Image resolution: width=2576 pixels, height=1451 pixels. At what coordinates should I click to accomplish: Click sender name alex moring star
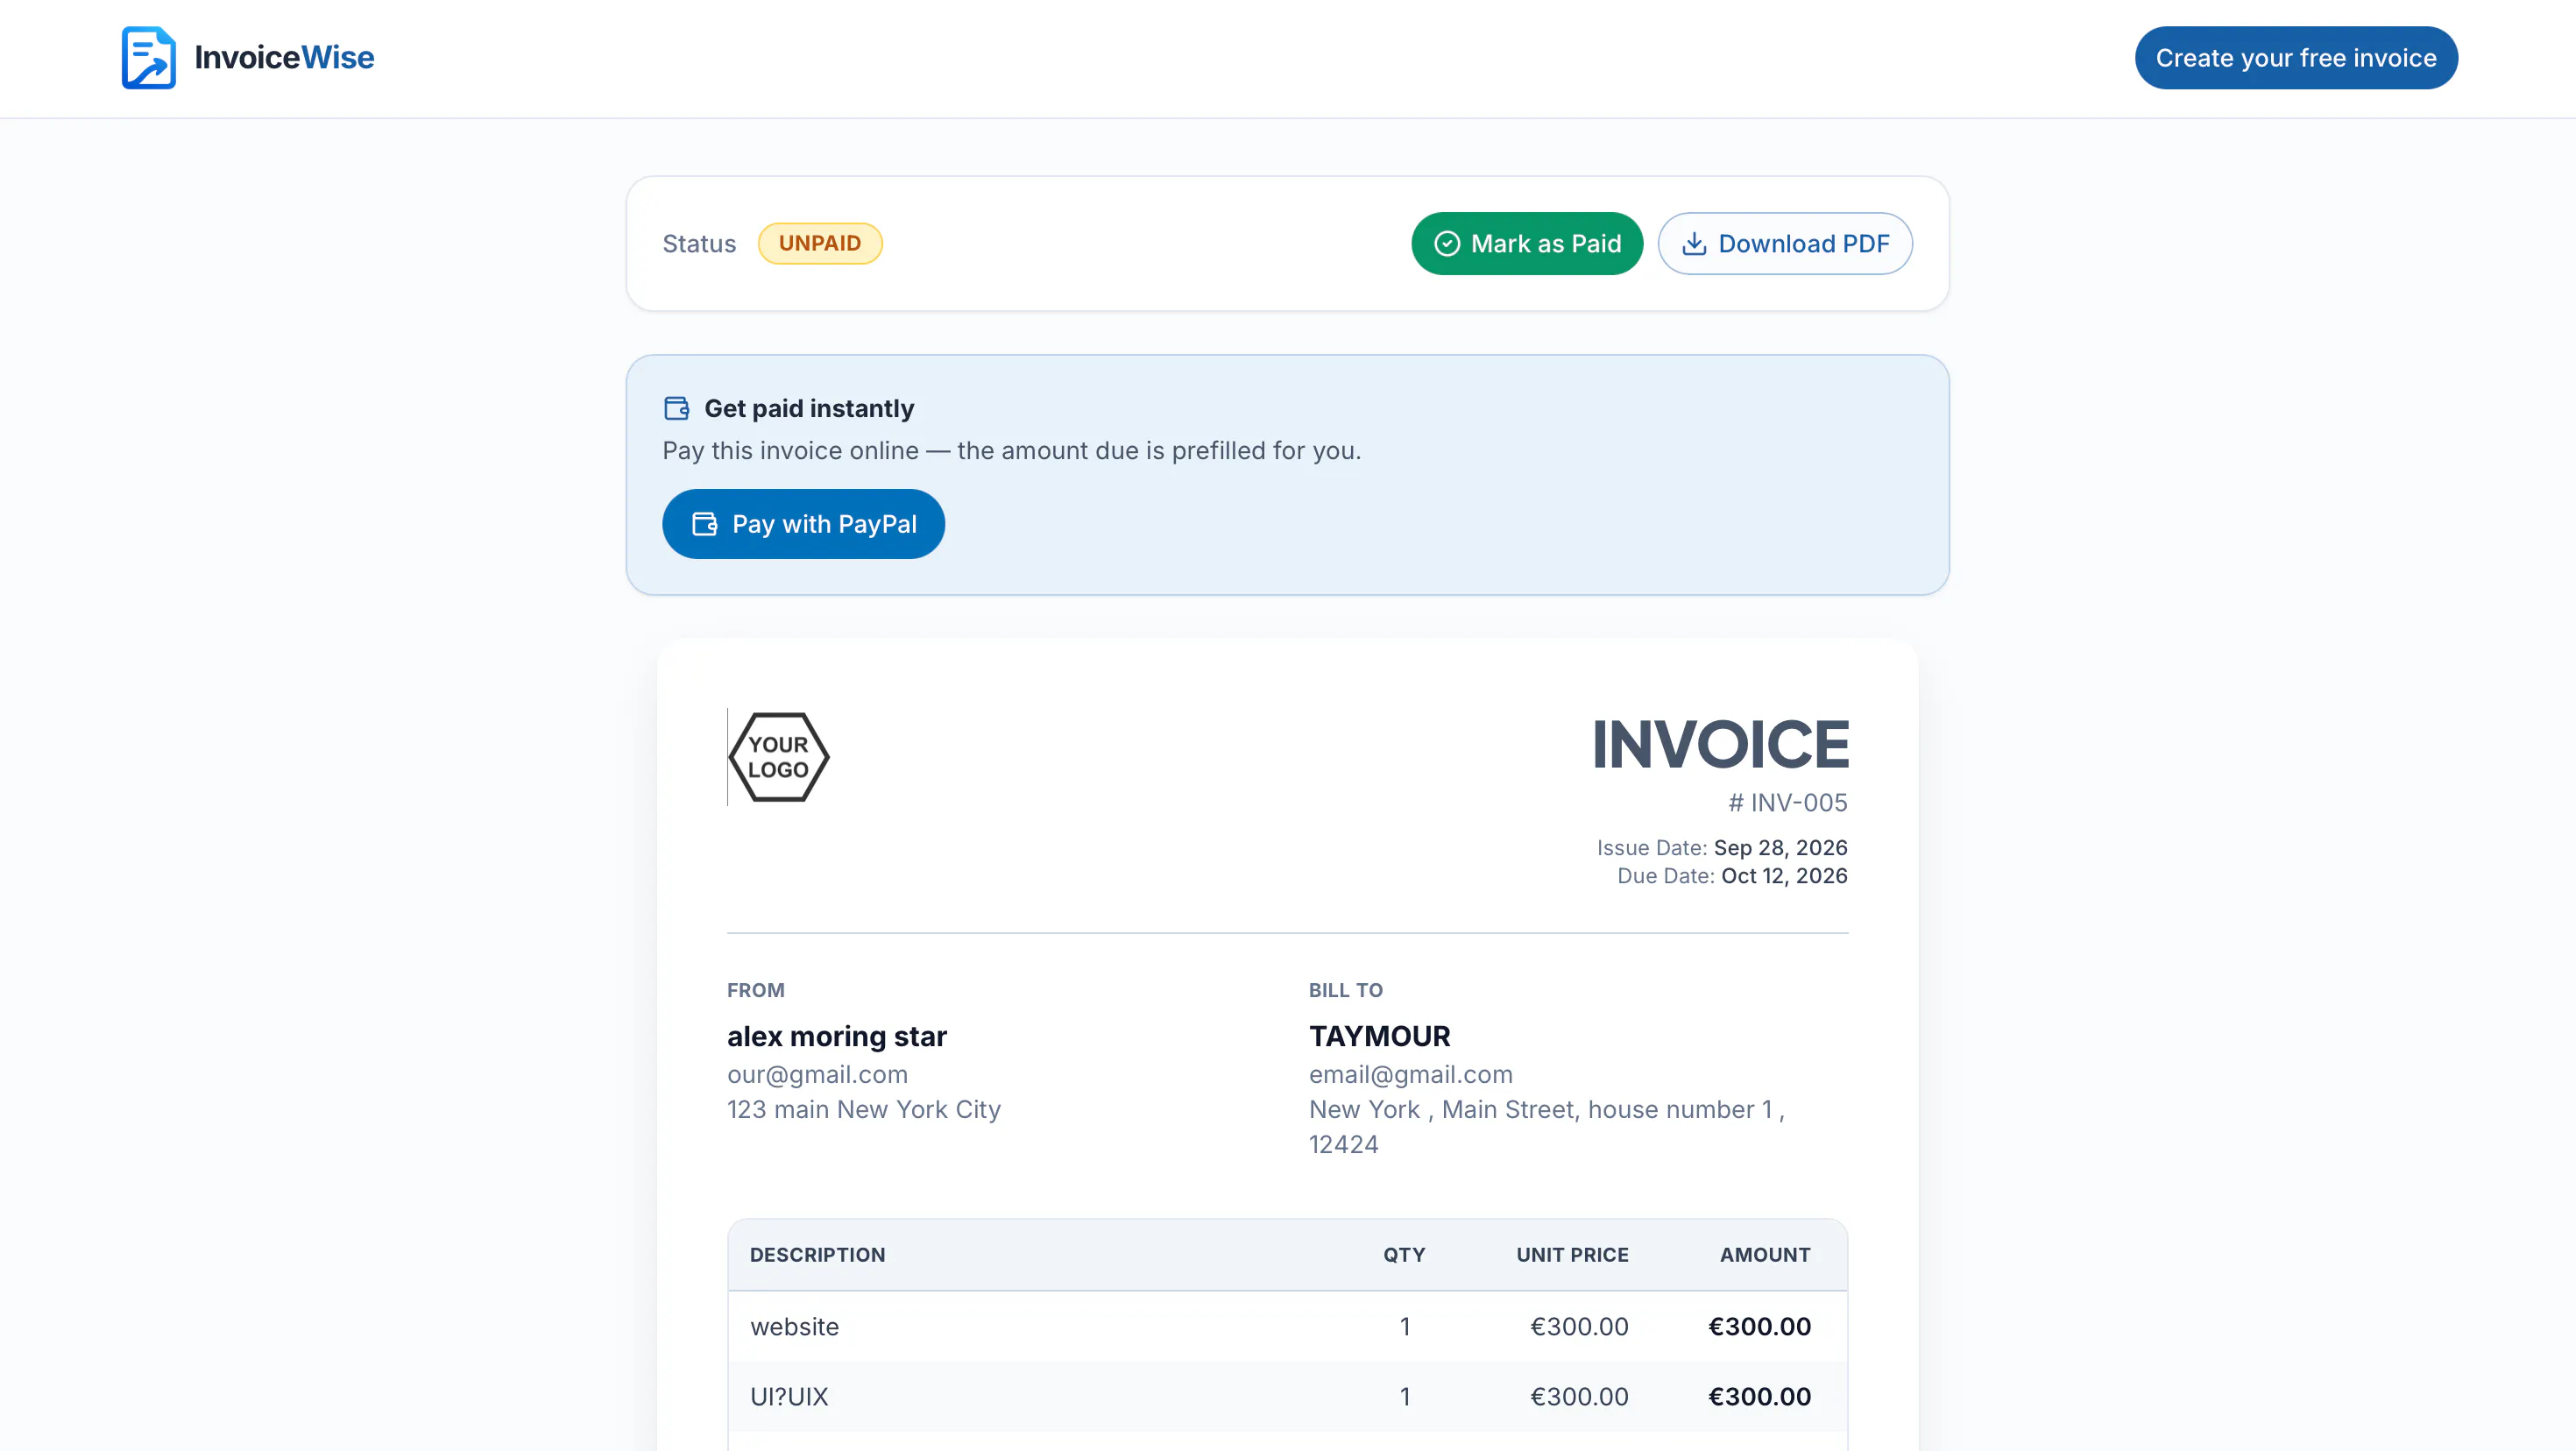point(837,1036)
